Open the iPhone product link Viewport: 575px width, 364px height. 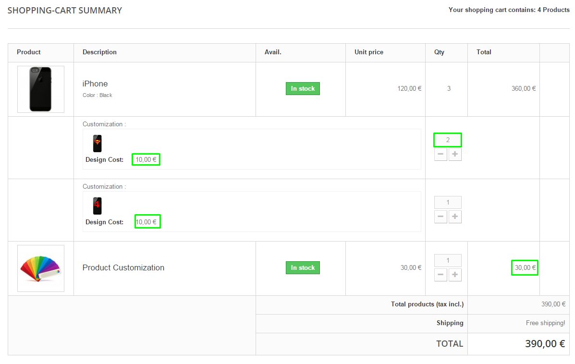tap(95, 84)
